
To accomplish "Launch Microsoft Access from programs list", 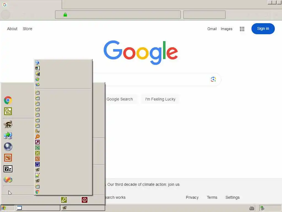I will pos(37,142).
